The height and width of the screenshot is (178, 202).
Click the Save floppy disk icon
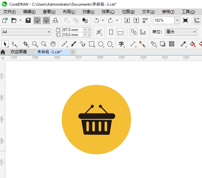(28, 20)
